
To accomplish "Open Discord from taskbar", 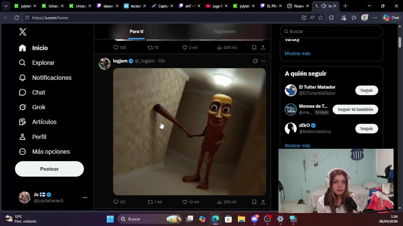I will pos(254,219).
